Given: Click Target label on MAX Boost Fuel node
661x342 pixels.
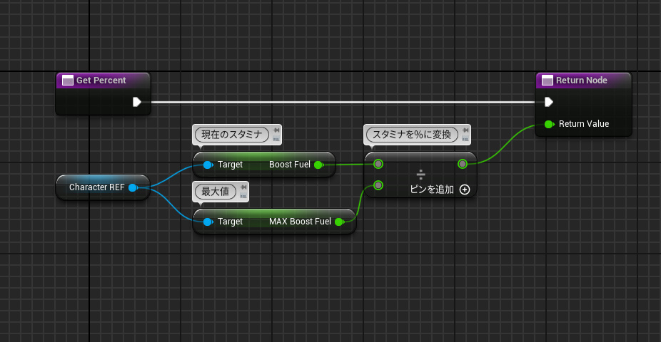Looking at the screenshot, I should coord(230,222).
